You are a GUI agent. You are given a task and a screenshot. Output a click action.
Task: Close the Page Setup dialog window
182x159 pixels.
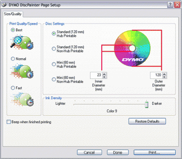177,5
